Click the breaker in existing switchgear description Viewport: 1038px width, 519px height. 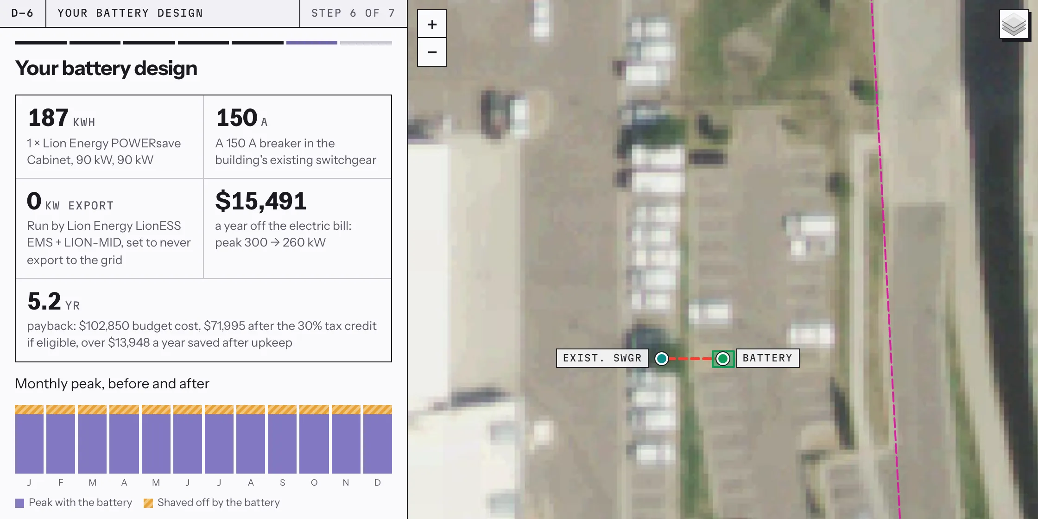296,152
